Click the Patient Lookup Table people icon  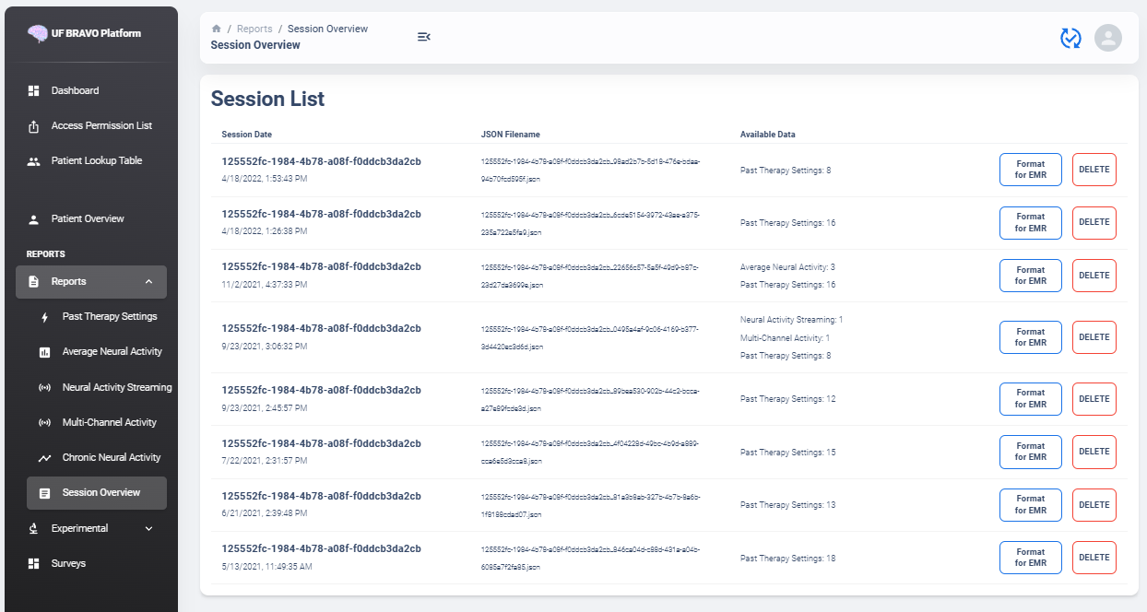click(x=34, y=161)
